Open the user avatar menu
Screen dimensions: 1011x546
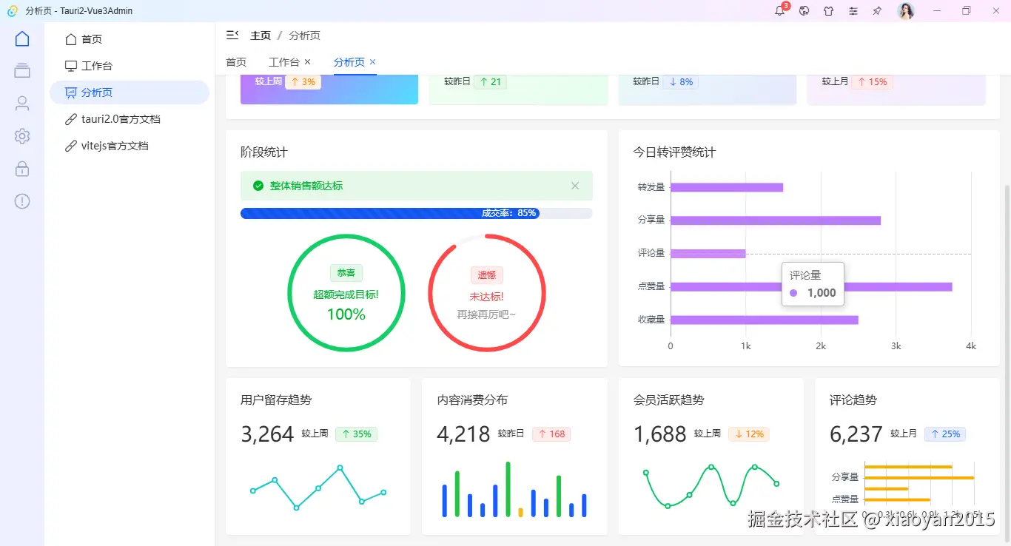point(906,11)
